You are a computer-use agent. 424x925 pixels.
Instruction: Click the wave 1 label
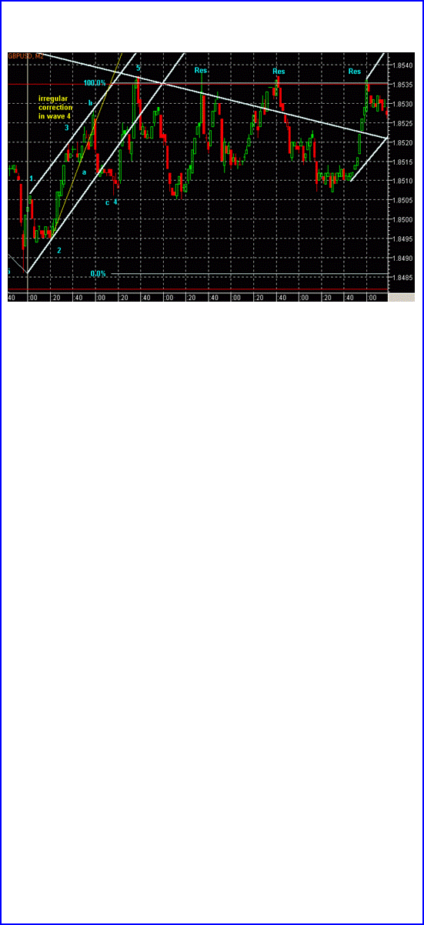click(x=31, y=179)
